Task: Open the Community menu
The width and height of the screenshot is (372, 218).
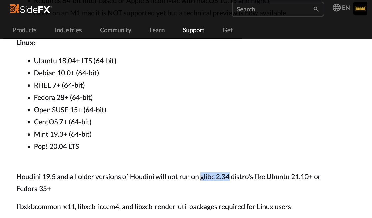Action: [116, 30]
